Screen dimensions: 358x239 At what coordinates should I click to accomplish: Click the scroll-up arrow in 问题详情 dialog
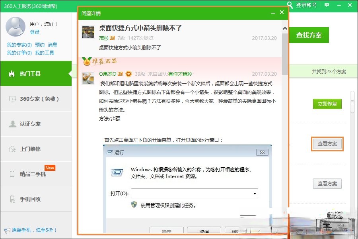point(285,29)
